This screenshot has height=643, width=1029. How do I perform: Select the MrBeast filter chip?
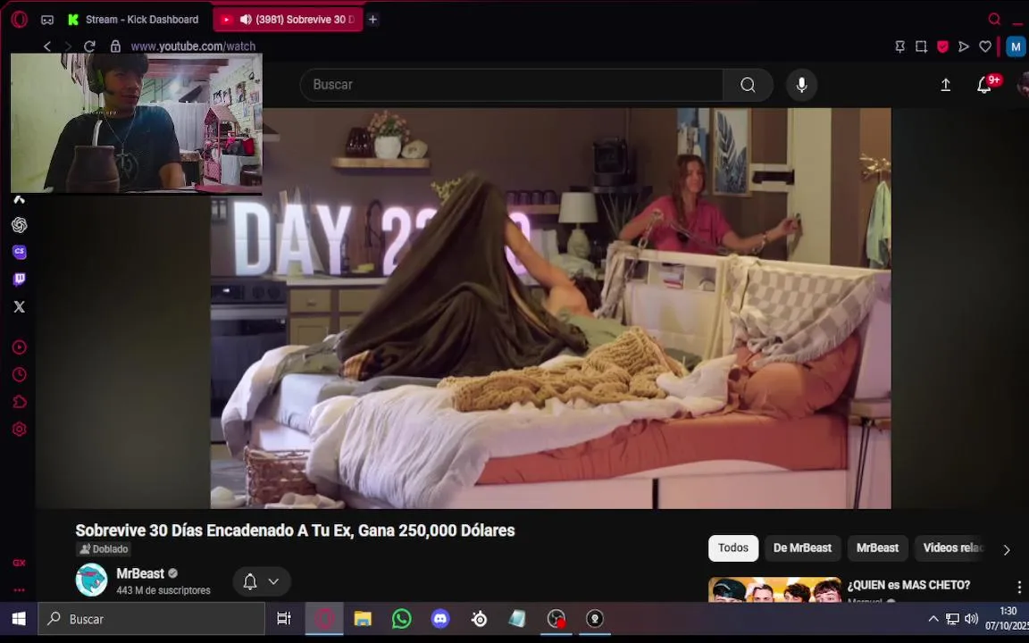click(x=877, y=547)
